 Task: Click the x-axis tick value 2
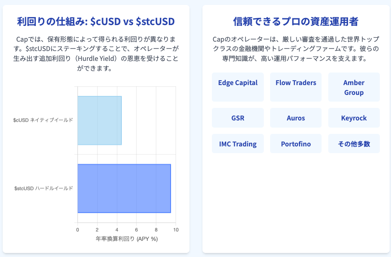click(97, 230)
